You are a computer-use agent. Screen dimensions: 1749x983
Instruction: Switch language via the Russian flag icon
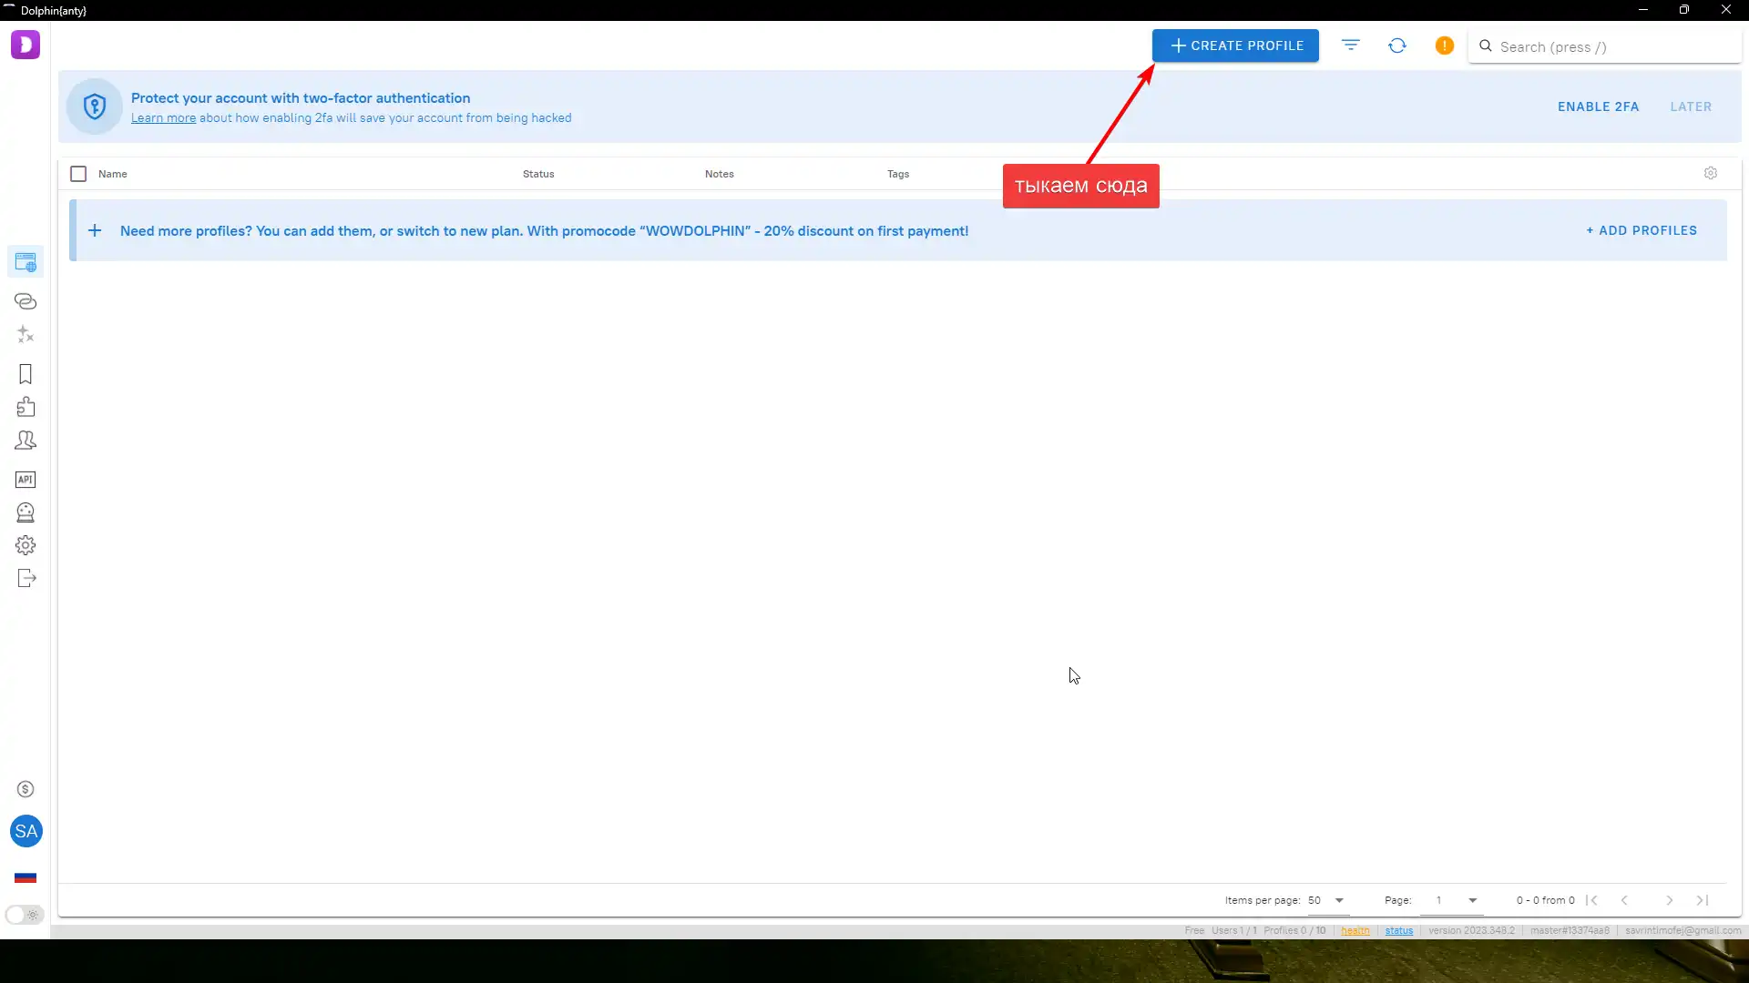coord(26,877)
